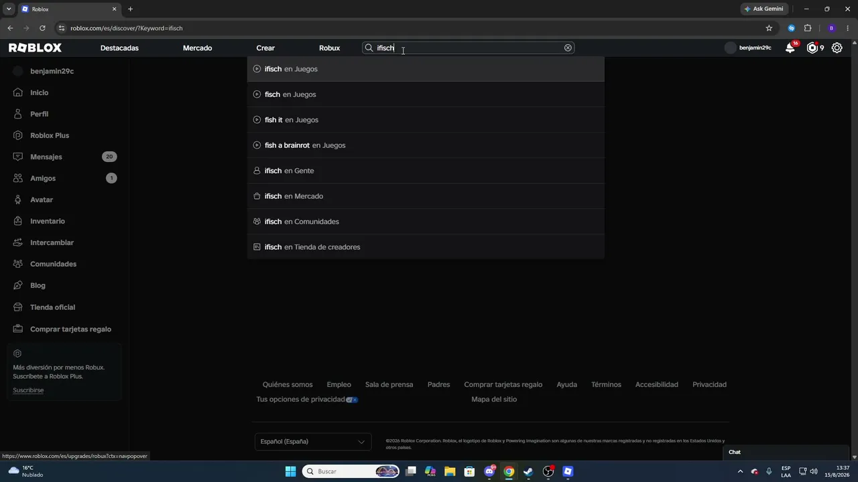The height and width of the screenshot is (482, 858).
Task: Open Steam from the taskbar
Action: (528, 471)
